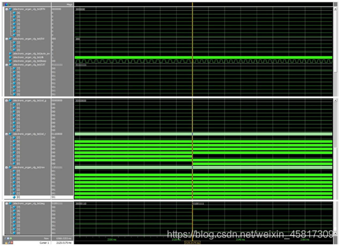Select the Cursor 1 label

44,243
